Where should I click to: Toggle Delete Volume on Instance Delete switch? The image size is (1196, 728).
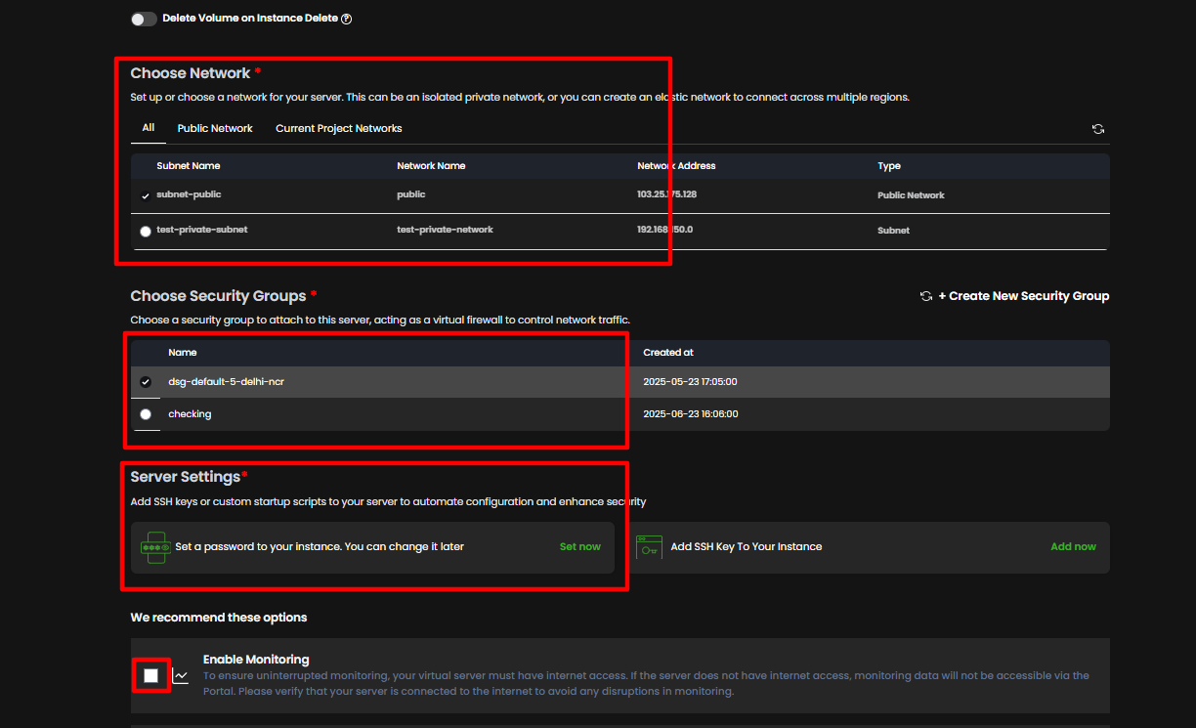tap(144, 19)
